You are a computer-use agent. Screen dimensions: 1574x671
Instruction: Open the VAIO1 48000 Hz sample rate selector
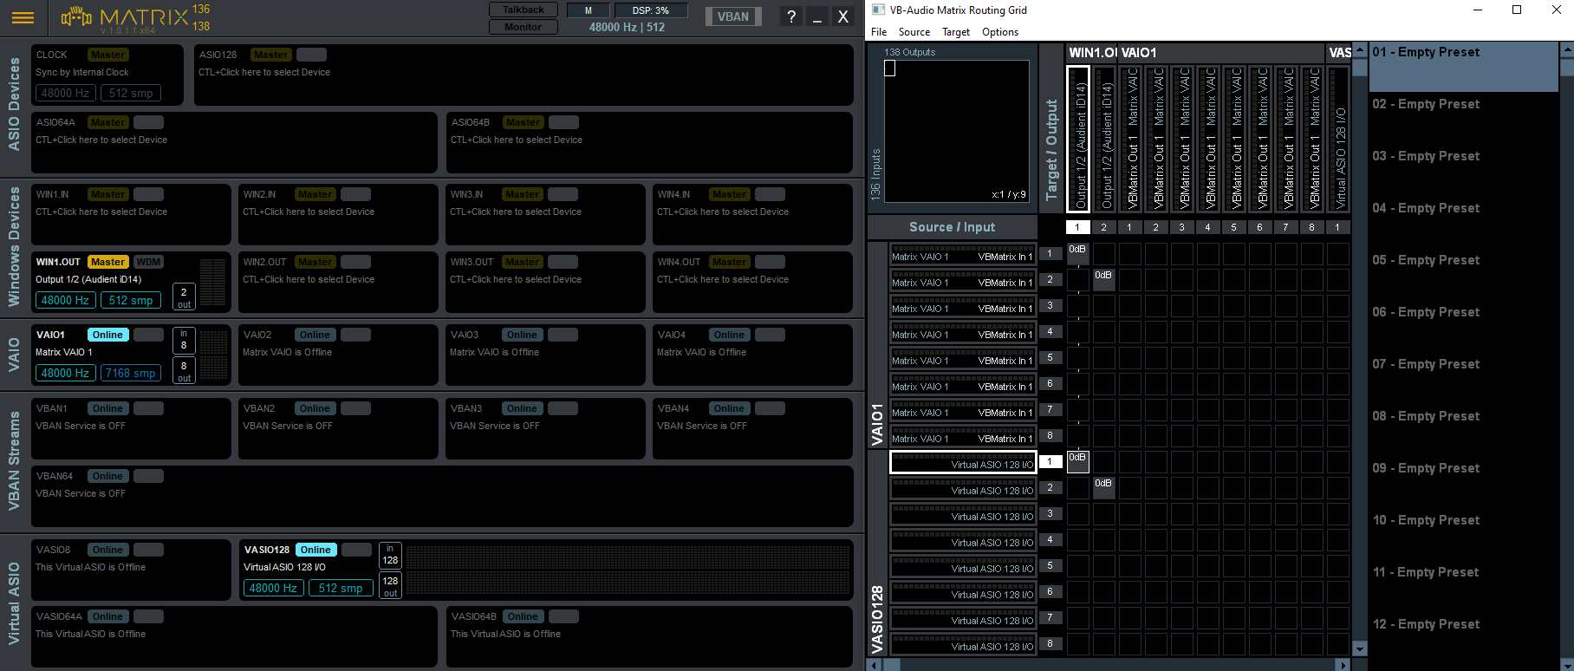coord(65,373)
